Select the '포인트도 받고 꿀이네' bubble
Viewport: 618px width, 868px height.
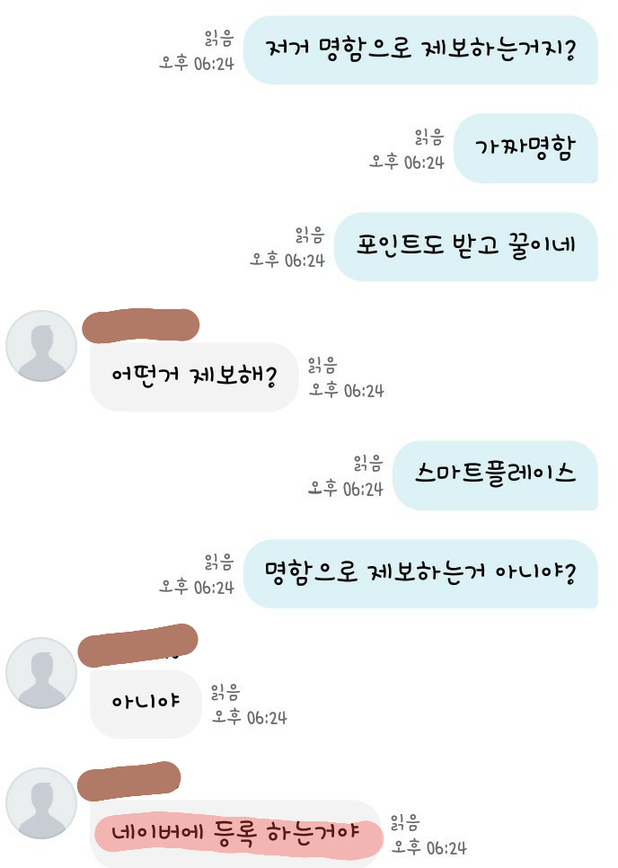[466, 246]
